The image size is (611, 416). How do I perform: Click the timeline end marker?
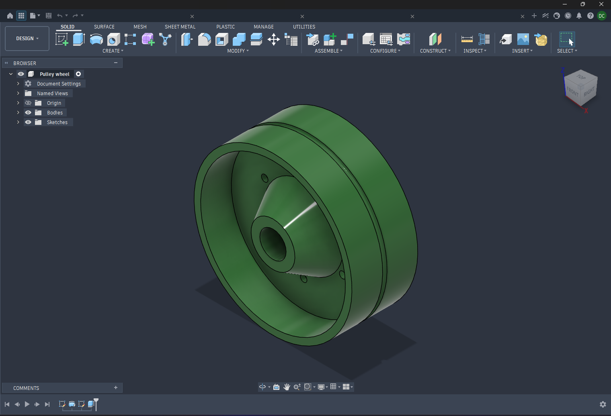[96, 404]
